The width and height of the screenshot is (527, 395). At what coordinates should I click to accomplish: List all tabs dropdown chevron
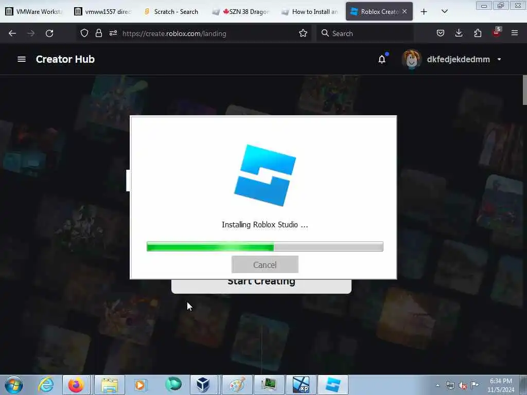(445, 11)
